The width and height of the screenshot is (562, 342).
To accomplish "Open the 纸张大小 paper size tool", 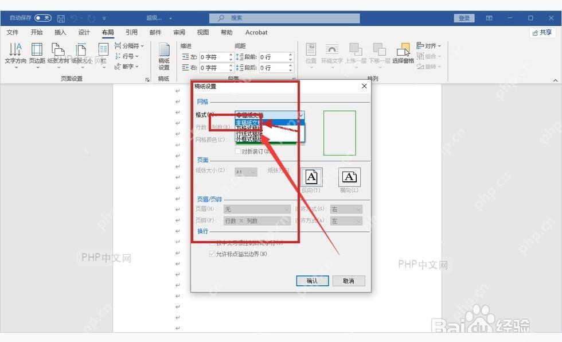I will 81,55.
